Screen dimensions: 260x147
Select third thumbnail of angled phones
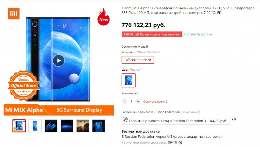click(51, 126)
